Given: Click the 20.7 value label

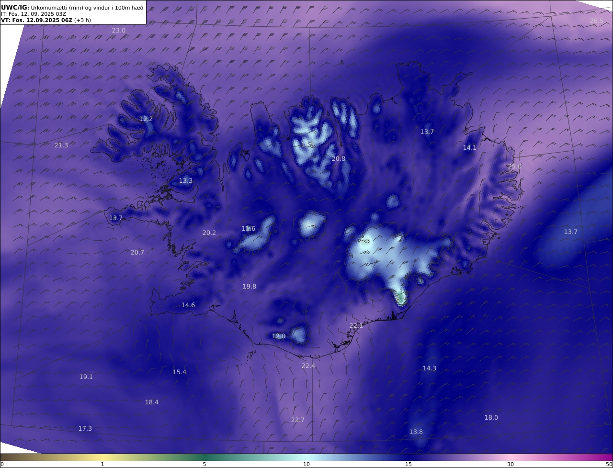Looking at the screenshot, I should pyautogui.click(x=137, y=253).
